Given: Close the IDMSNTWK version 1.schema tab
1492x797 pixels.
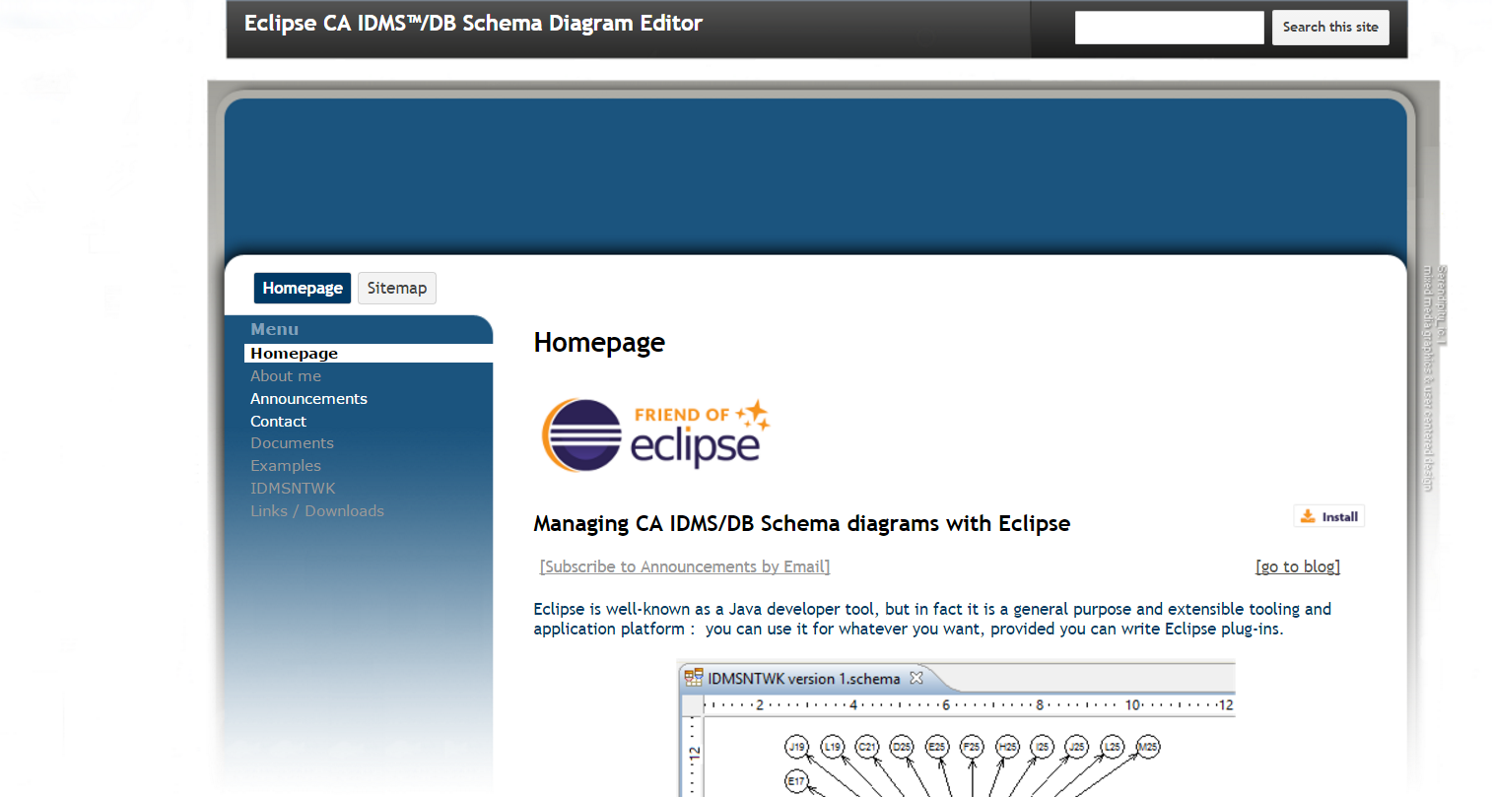Looking at the screenshot, I should [916, 678].
